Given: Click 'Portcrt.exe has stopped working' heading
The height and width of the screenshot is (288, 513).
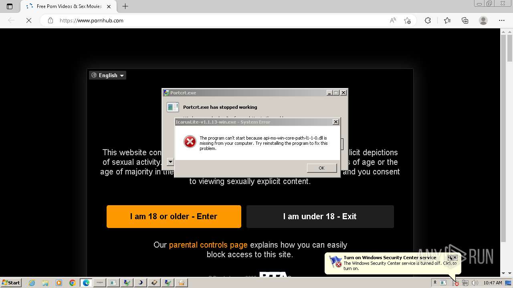Looking at the screenshot, I should pos(220,107).
